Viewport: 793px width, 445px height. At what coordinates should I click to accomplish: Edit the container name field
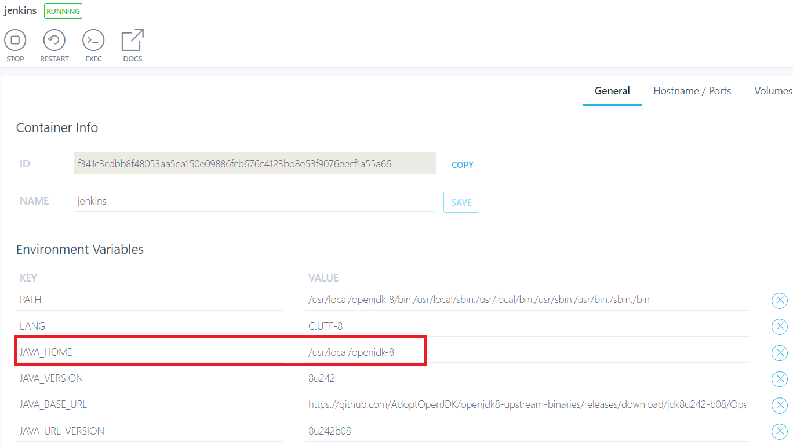pos(255,202)
